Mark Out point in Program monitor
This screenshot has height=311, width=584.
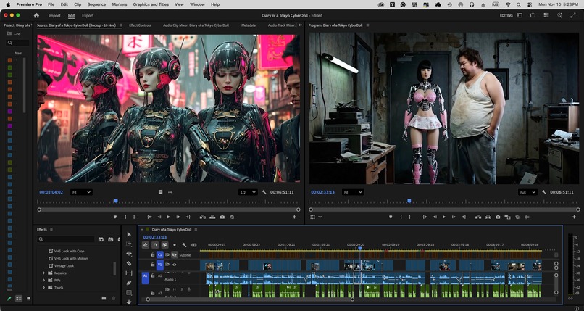(409, 217)
